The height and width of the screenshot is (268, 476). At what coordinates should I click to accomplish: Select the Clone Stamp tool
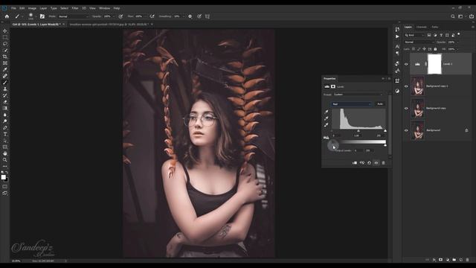click(x=5, y=89)
